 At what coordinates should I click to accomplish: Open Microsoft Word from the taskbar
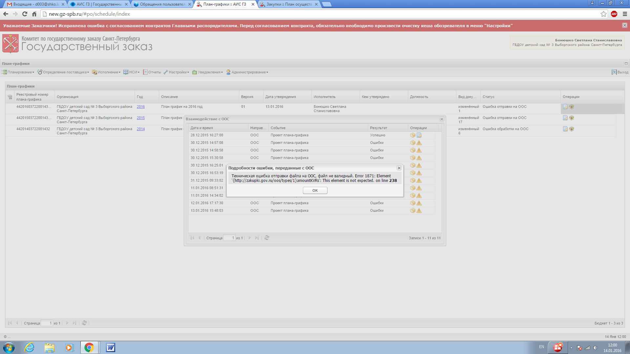tap(110, 347)
